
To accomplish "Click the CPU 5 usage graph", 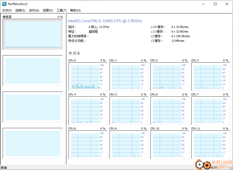I will [x=129, y=111].
